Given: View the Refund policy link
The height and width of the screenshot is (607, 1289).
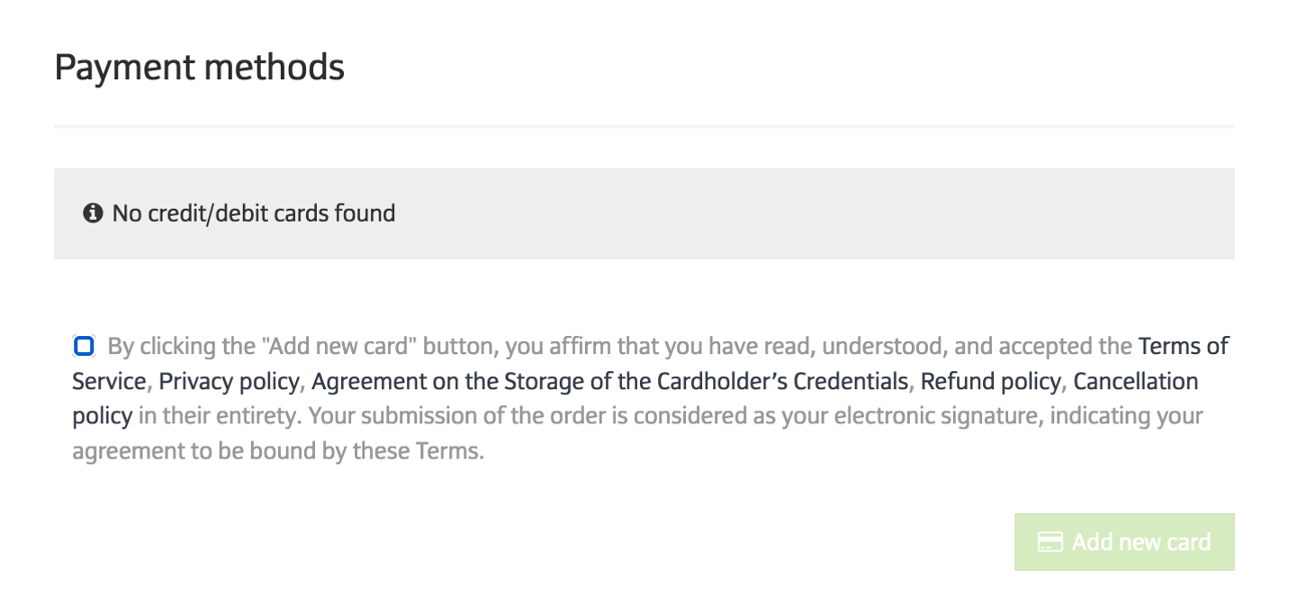Looking at the screenshot, I should point(990,381).
